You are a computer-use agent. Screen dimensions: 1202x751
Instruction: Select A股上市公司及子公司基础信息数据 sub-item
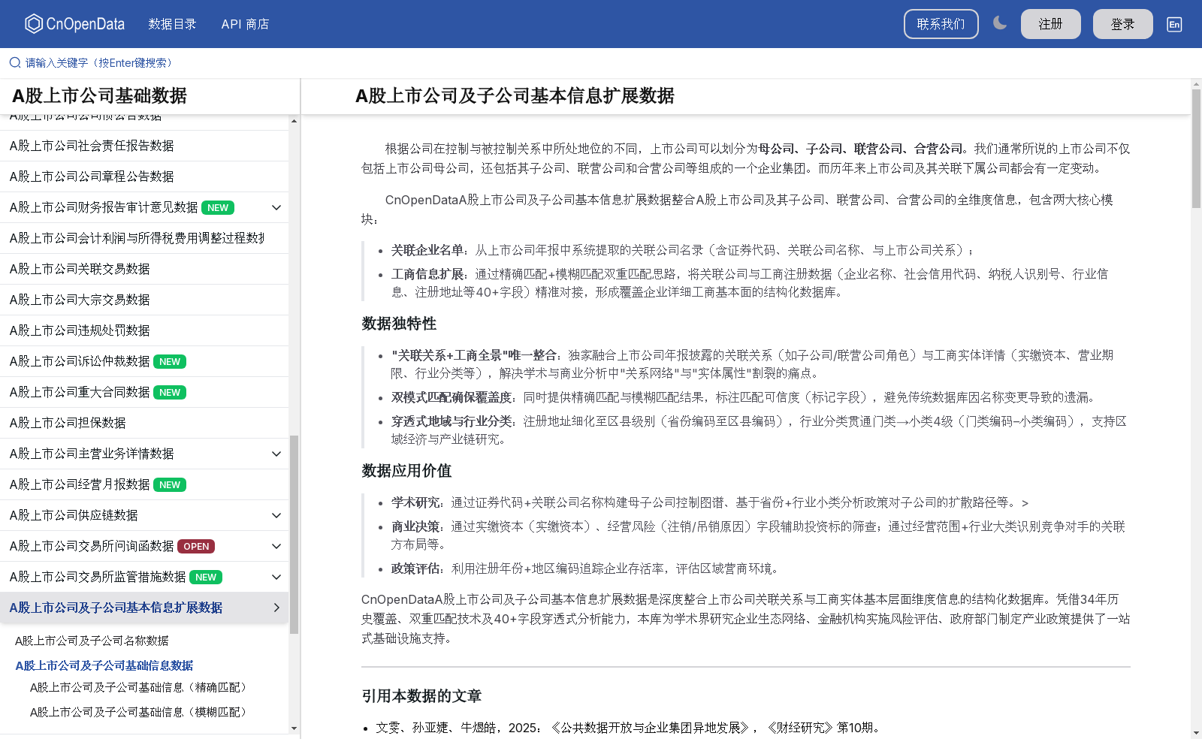(x=104, y=665)
